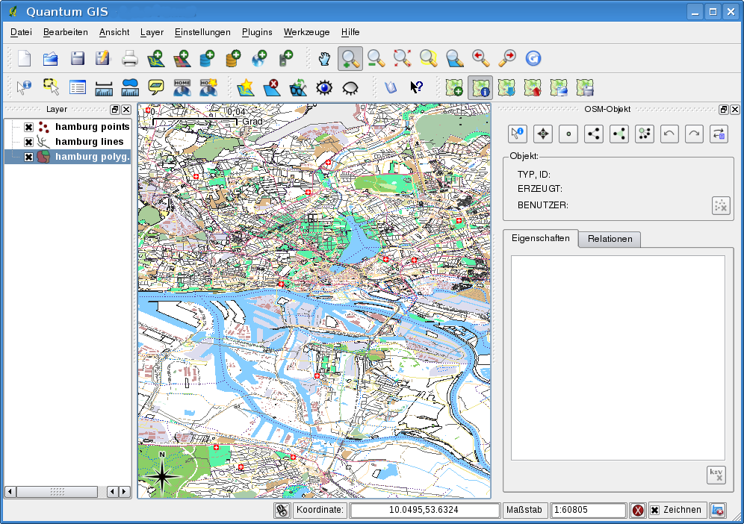Download OSM data with blue-arrow map icon

click(x=506, y=87)
